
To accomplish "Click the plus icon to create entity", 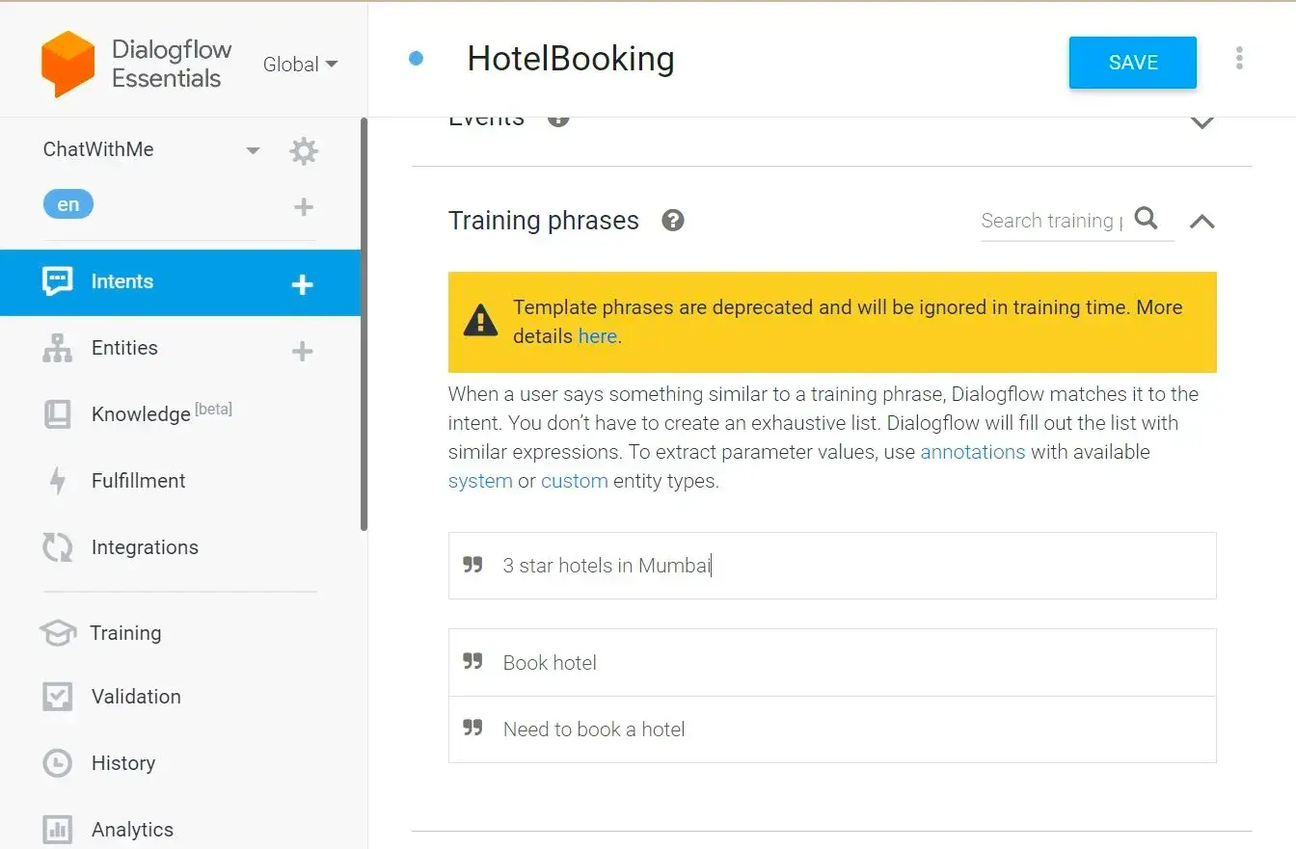I will [303, 351].
